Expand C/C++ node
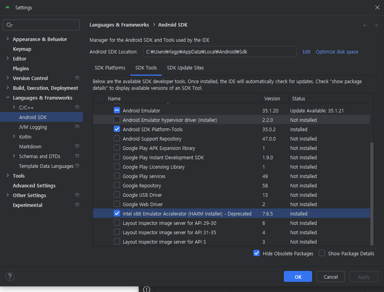Image resolution: width=384 pixels, height=292 pixels. pyautogui.click(x=14, y=107)
